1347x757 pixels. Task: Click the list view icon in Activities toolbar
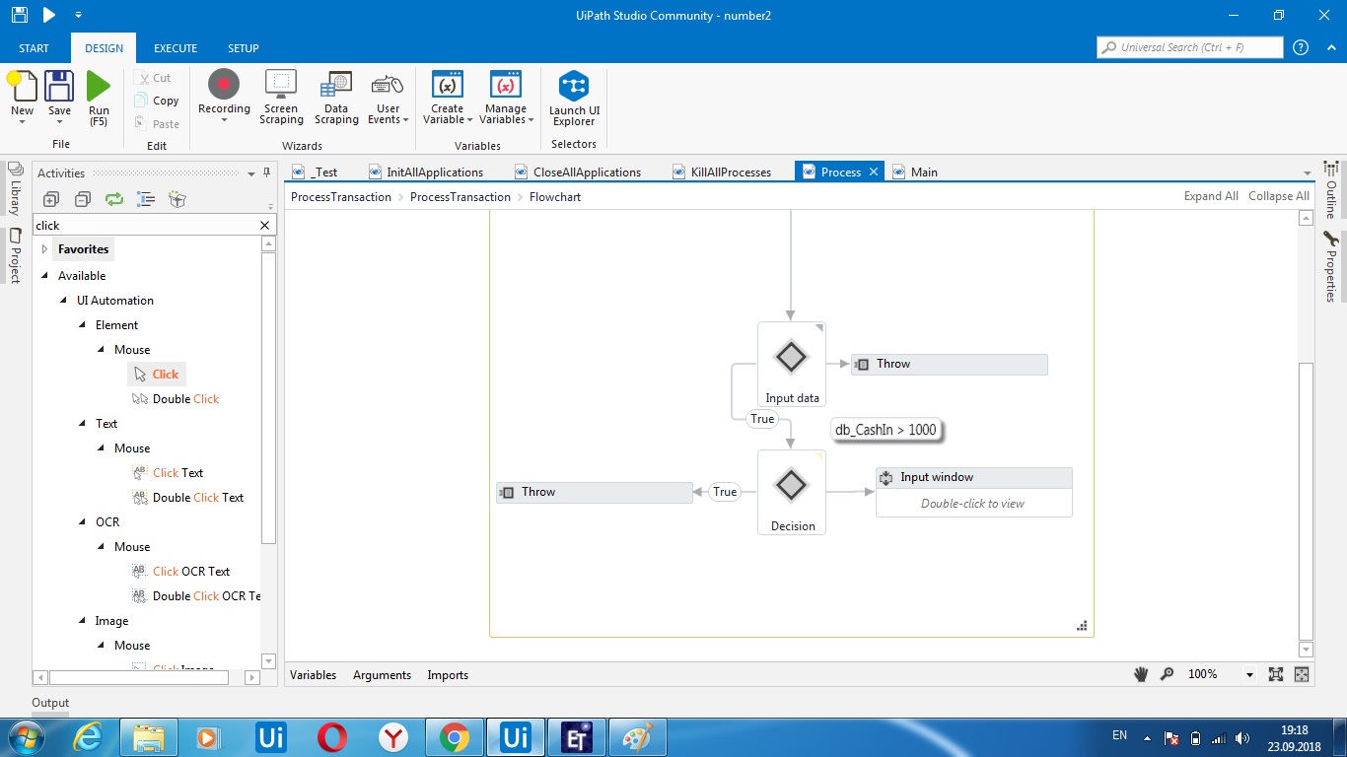(146, 199)
